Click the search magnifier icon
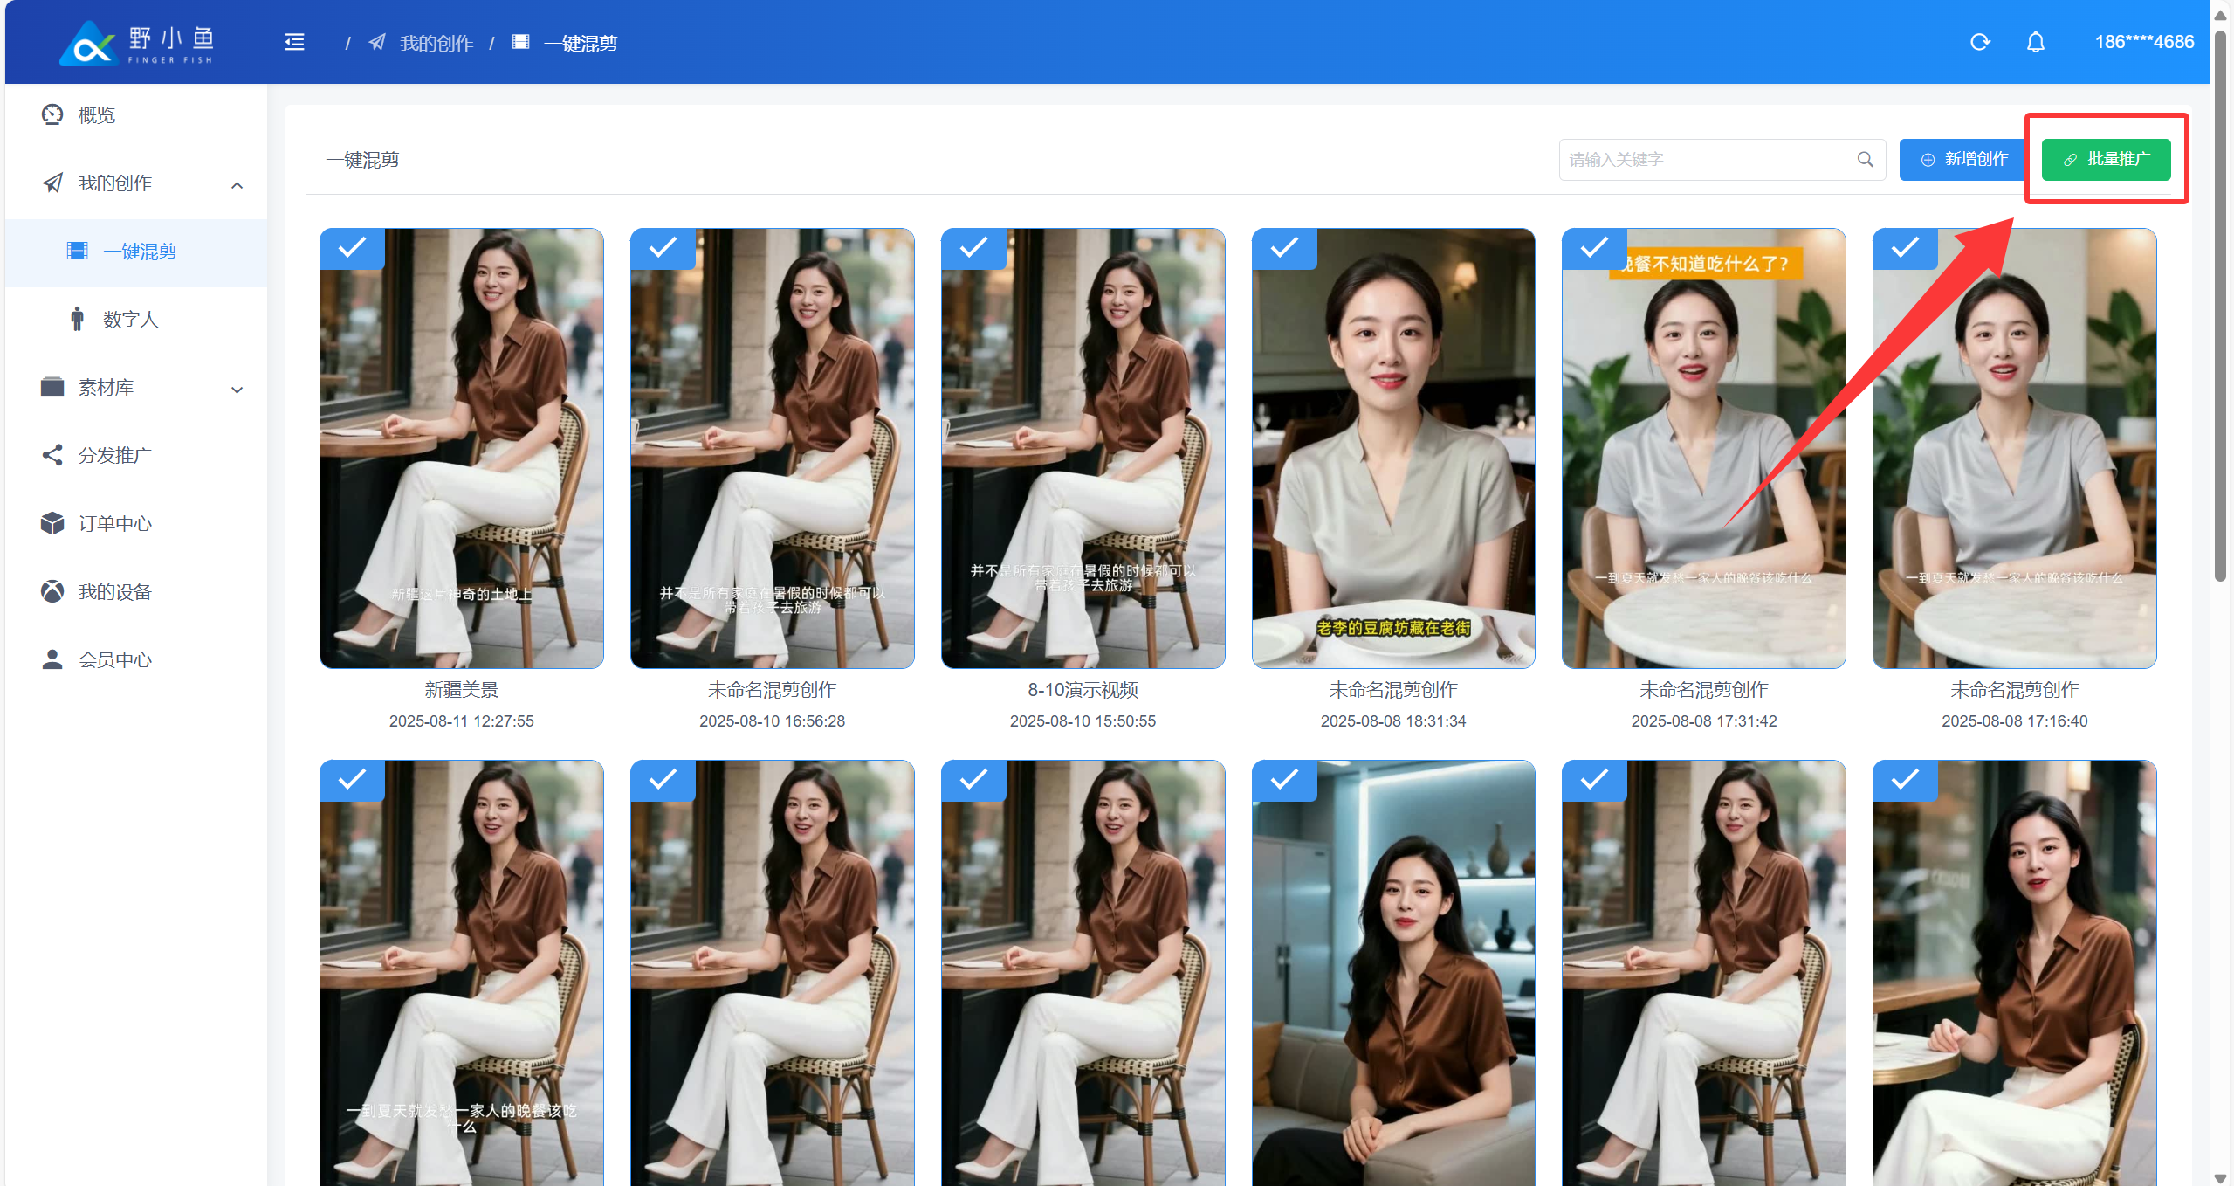Viewport: 2234px width, 1186px height. [x=1865, y=159]
